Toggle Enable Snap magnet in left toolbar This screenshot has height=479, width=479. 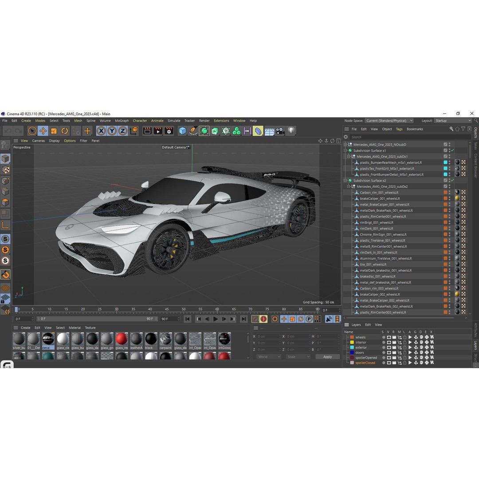coord(5,275)
